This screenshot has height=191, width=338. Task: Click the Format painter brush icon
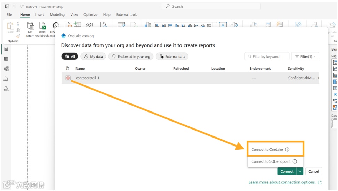coord(18,36)
